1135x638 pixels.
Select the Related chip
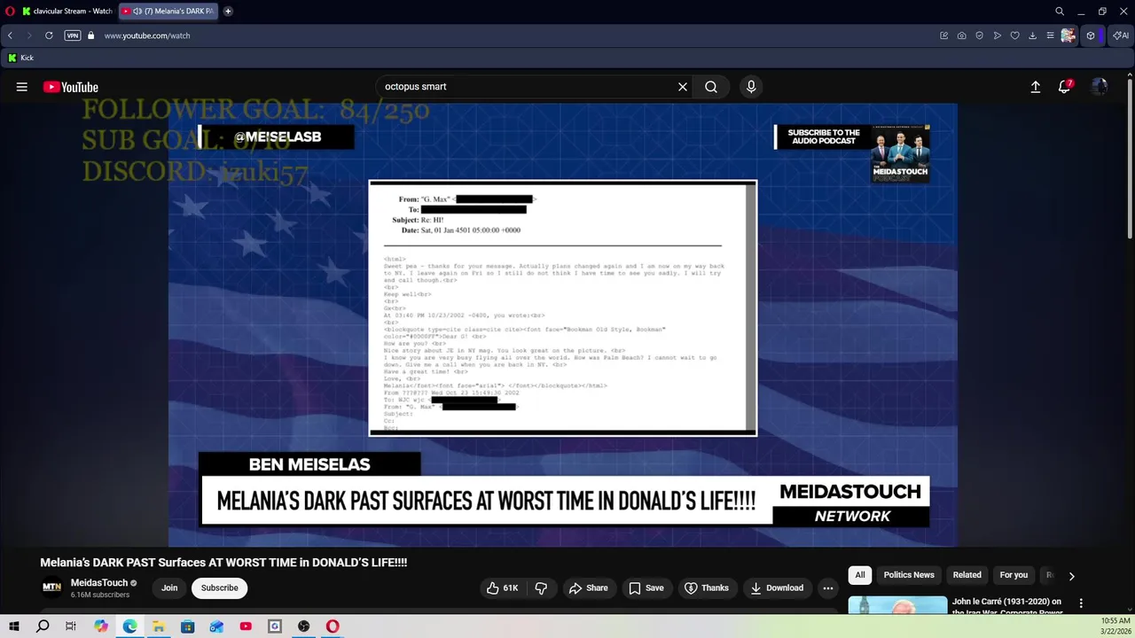coord(967,575)
